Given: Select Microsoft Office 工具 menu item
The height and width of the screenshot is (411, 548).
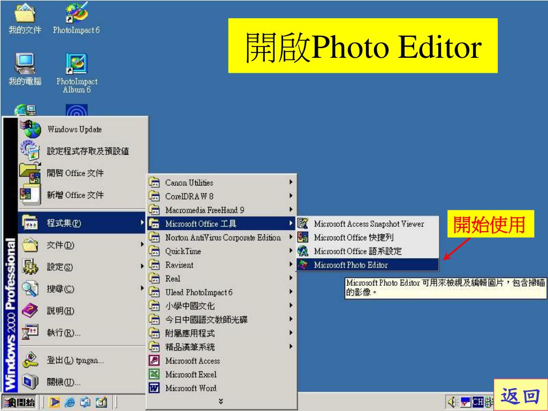Looking at the screenshot, I should click(221, 223).
